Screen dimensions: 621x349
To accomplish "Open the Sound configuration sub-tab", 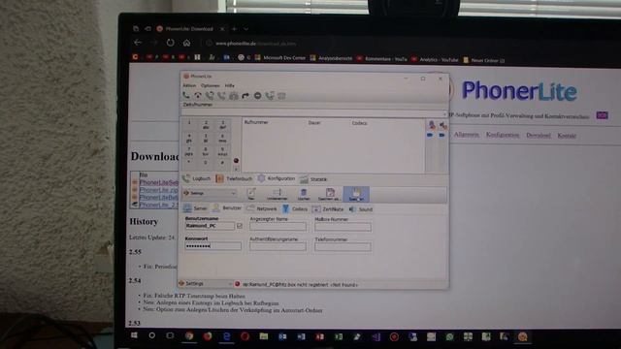I will 361,209.
